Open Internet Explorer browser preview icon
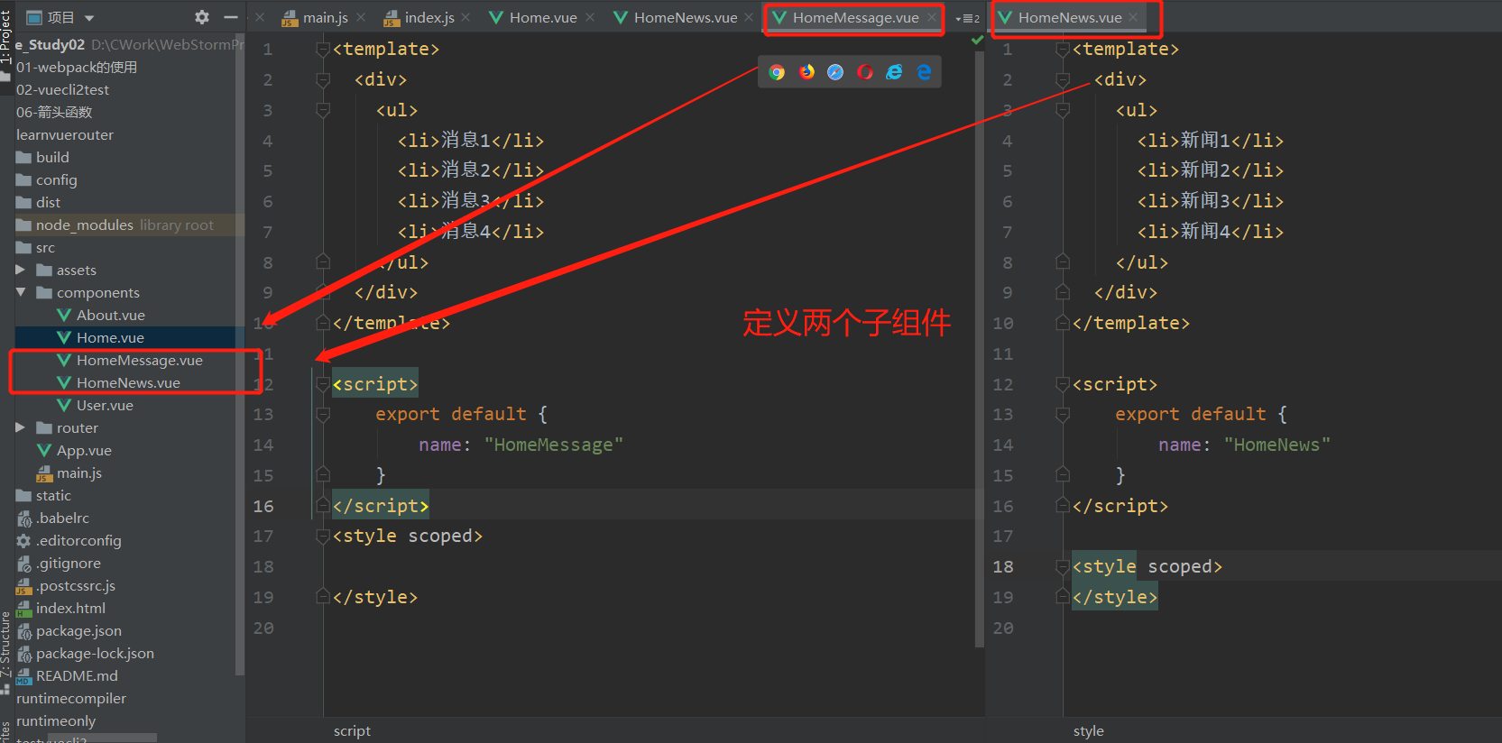The height and width of the screenshot is (743, 1502). click(894, 72)
